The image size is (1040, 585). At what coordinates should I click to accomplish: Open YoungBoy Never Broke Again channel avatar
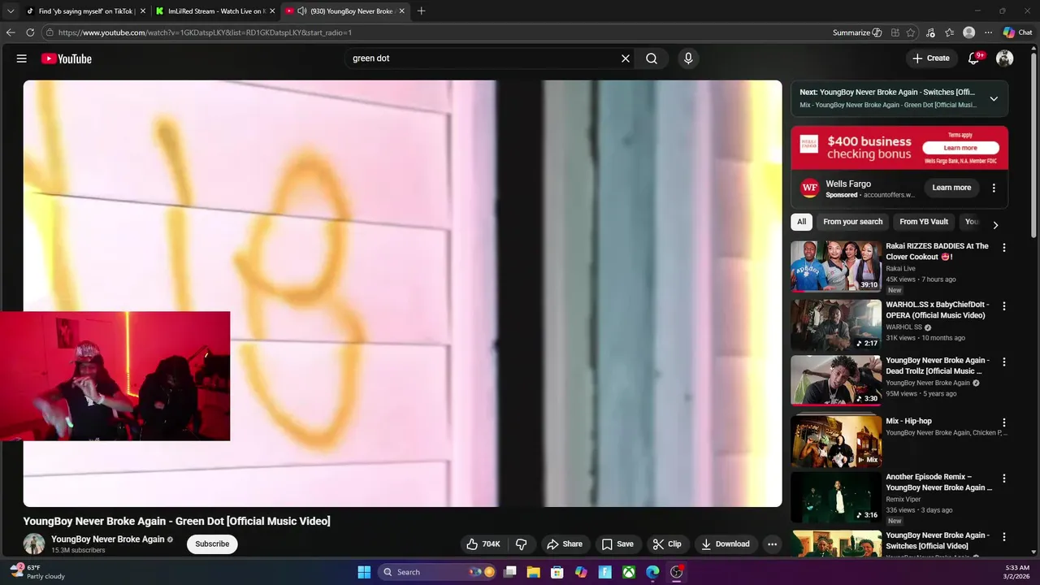click(34, 544)
